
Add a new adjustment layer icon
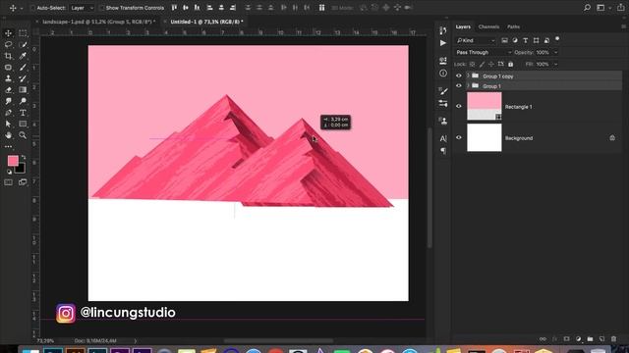(x=578, y=339)
